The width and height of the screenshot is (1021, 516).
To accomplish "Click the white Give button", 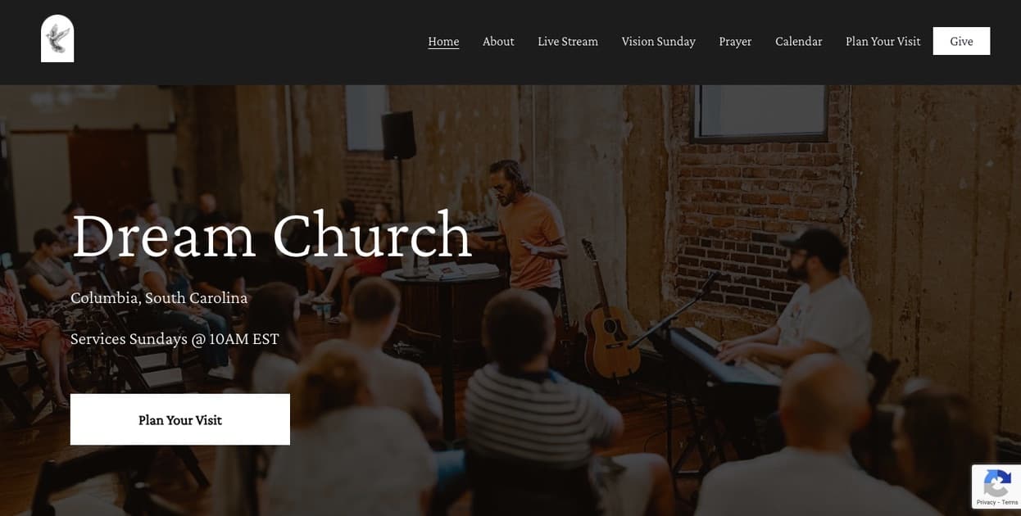I will tap(961, 41).
